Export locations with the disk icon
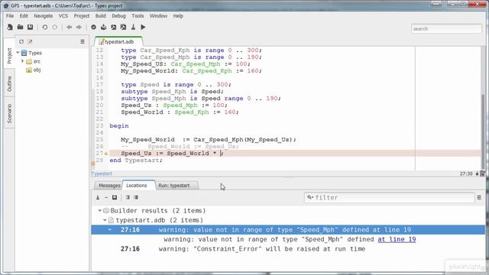 (x=115, y=197)
